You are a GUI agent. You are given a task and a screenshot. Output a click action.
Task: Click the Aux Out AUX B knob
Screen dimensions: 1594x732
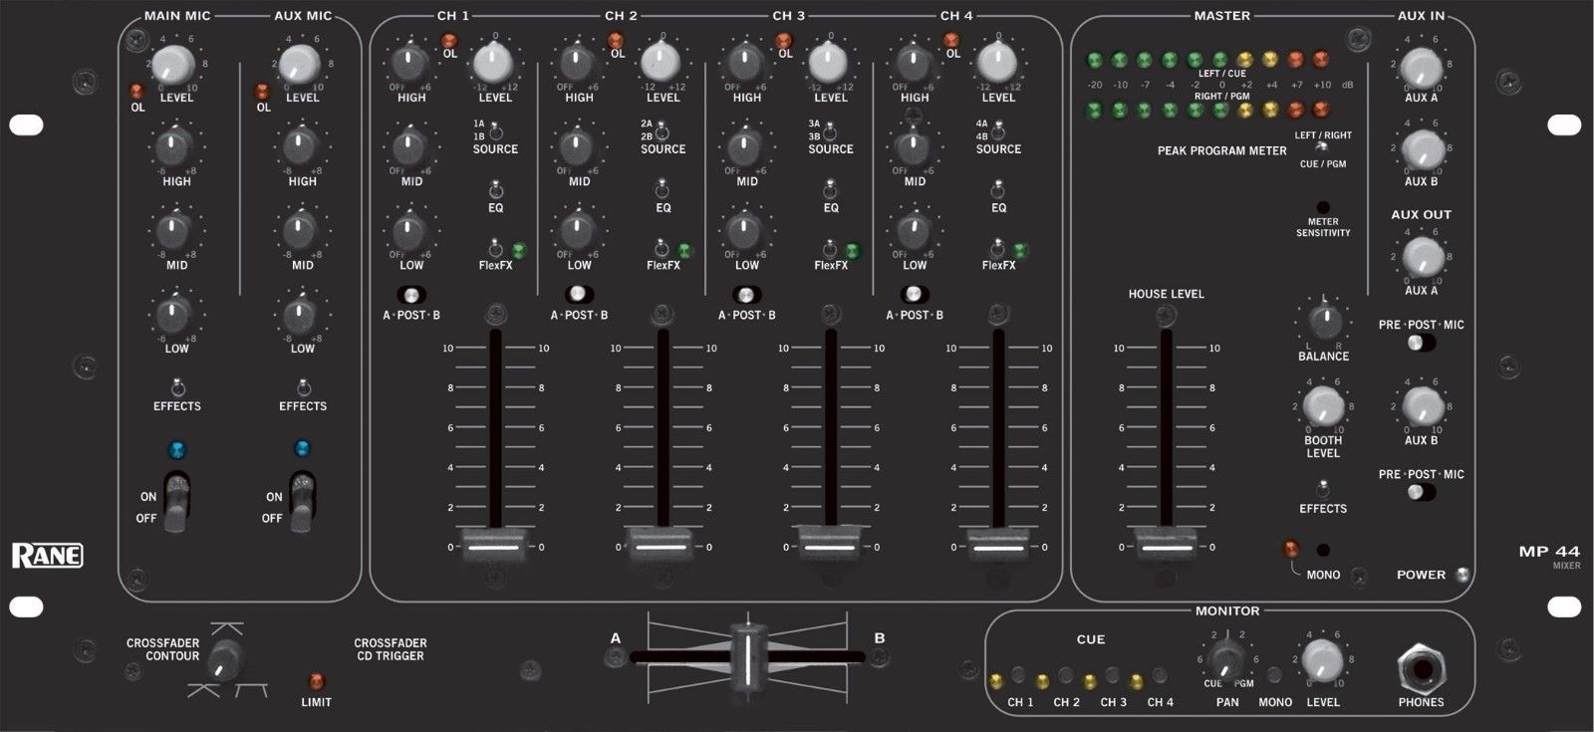coord(1422,407)
